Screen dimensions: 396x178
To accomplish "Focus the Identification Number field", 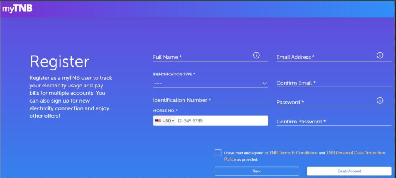I will (210, 100).
